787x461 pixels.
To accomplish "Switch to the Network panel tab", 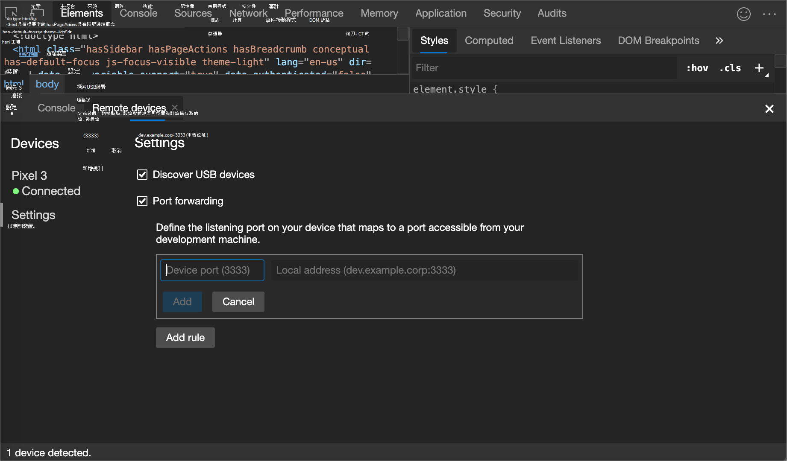I will 248,13.
